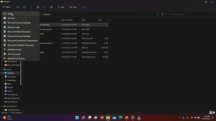Show hidden system tray icons

(x=180, y=118)
